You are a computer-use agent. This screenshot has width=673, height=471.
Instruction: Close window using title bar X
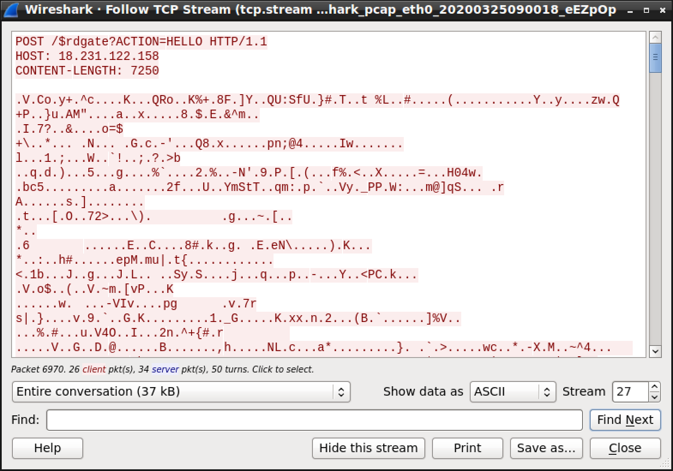coord(662,10)
